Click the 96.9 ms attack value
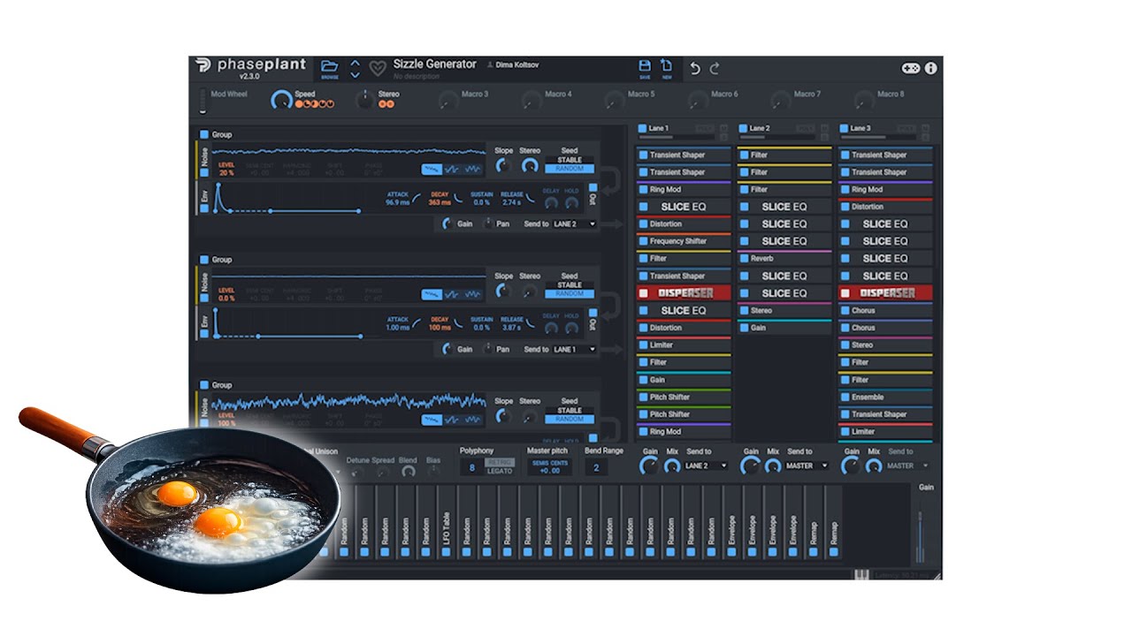 [398, 203]
